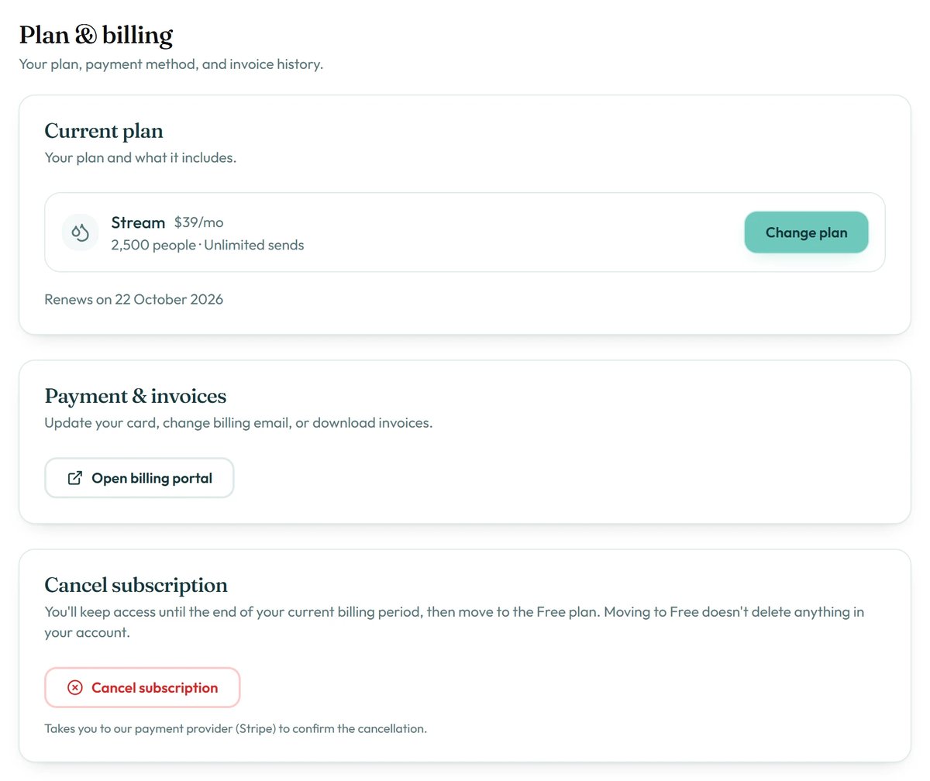Select the Plan & billing page heading

pos(96,35)
